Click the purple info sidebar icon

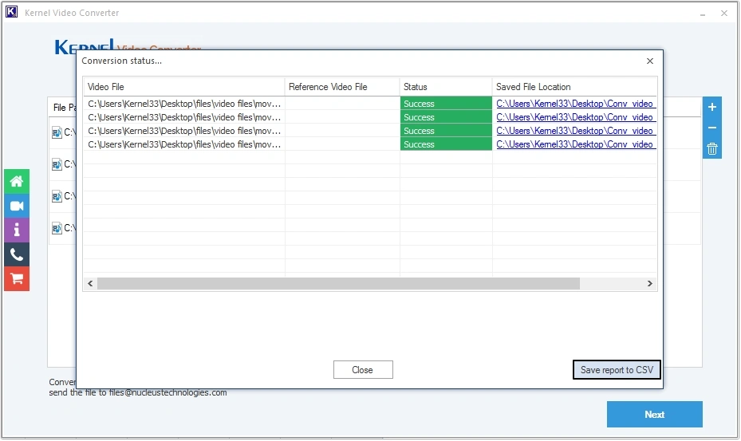click(16, 230)
